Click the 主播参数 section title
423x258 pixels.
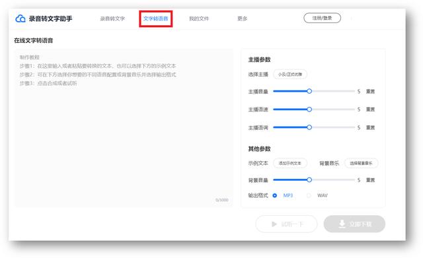click(x=259, y=60)
